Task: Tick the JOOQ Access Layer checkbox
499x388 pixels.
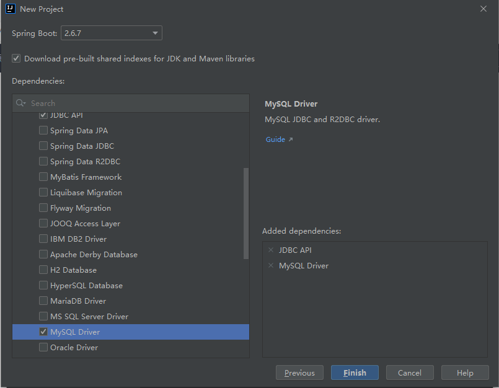Action: tap(43, 223)
